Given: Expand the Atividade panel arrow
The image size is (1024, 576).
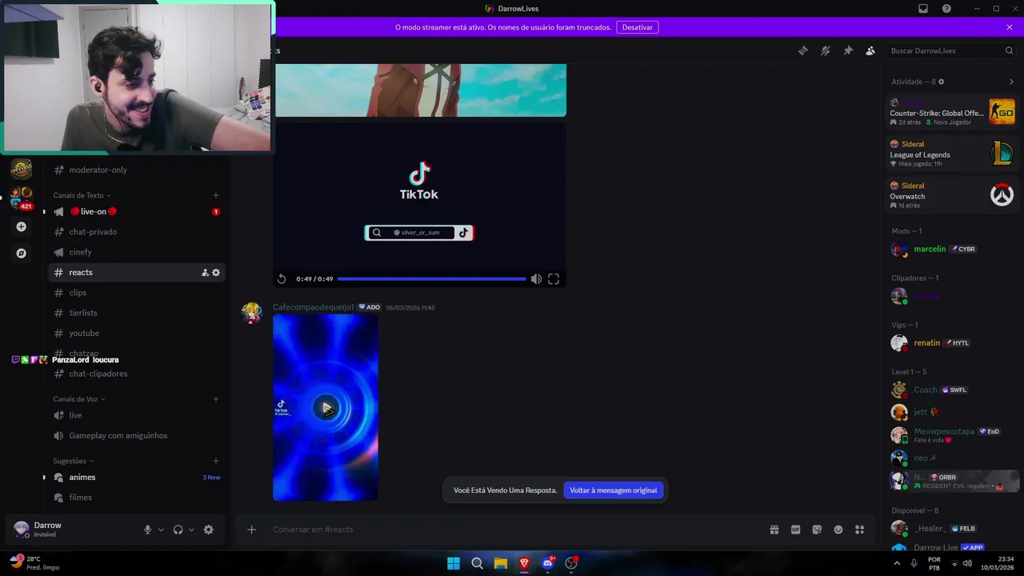Looking at the screenshot, I should tap(1011, 82).
